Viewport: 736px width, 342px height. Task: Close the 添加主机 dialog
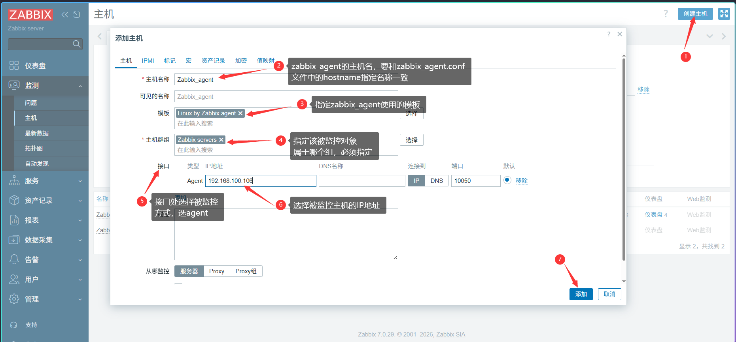point(620,34)
